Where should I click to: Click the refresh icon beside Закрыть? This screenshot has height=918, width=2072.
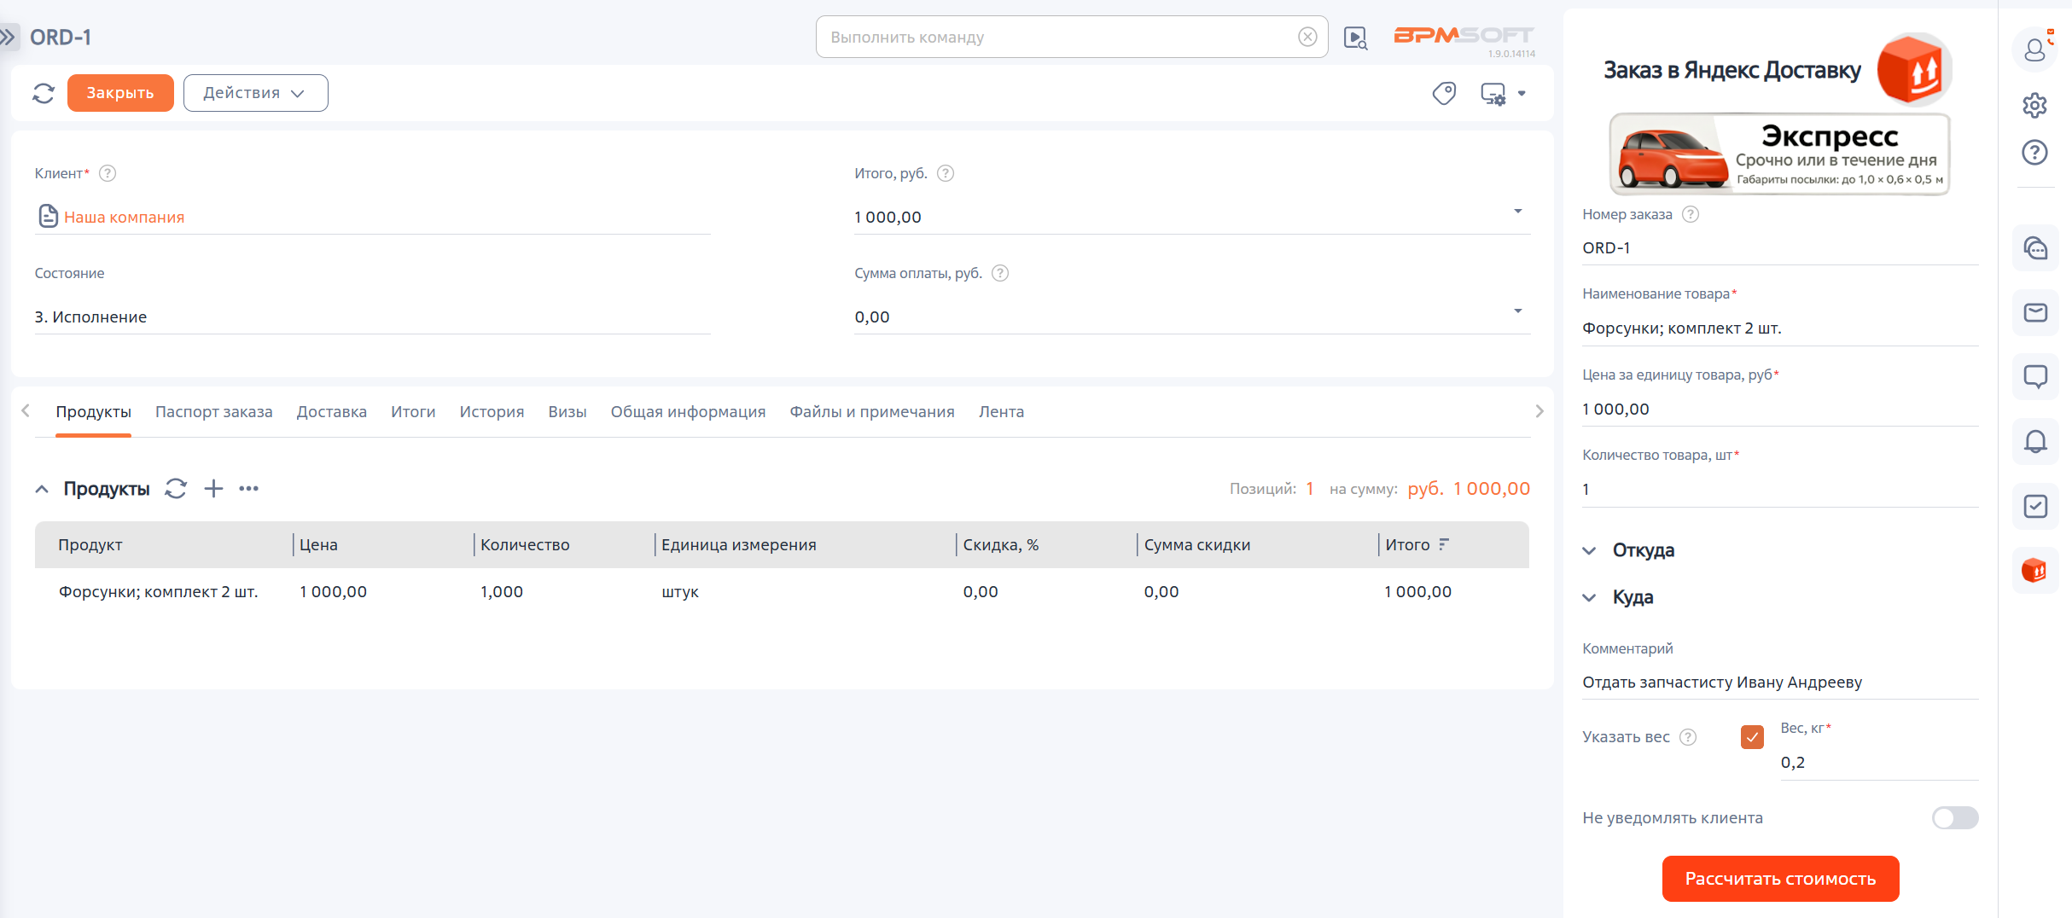(x=44, y=93)
